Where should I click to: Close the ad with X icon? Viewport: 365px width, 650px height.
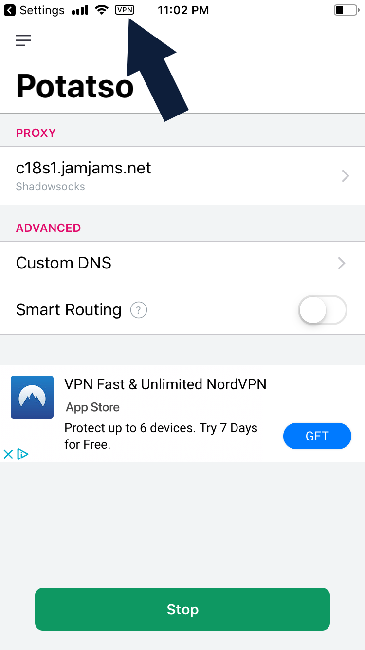(x=8, y=455)
